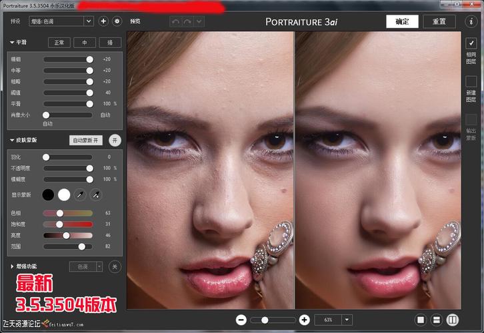
Task: Click the 精细 value +20
Action: 107,59
